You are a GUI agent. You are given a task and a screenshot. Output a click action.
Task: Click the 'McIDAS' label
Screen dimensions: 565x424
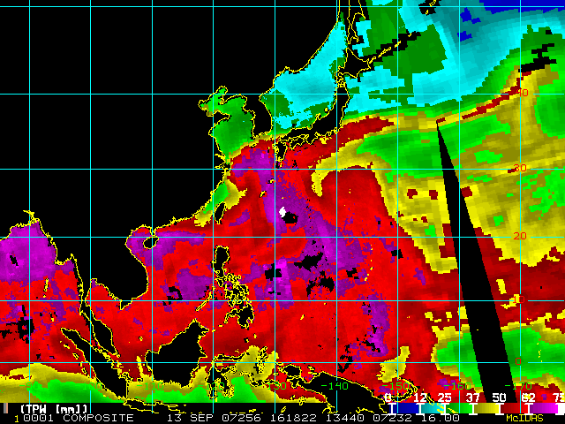(x=524, y=418)
